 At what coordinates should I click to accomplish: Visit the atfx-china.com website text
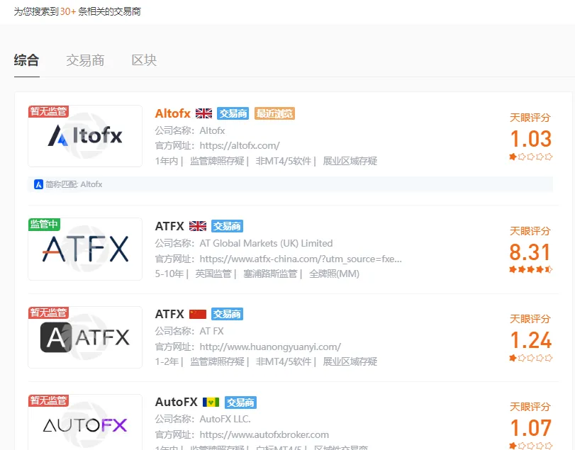coord(301,259)
